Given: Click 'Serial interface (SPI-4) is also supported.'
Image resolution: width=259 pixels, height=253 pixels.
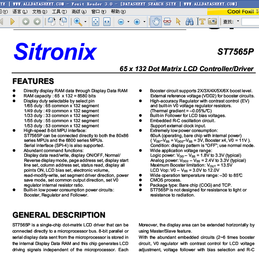Looking at the screenshot, I should [64, 145].
